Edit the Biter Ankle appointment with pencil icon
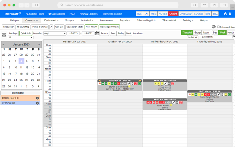The width and height of the screenshot is (235, 147). coord(174,103)
